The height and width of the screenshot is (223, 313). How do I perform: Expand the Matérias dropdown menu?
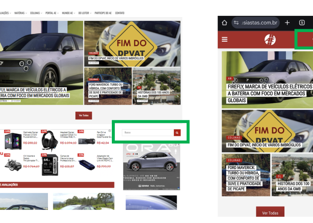[20, 13]
